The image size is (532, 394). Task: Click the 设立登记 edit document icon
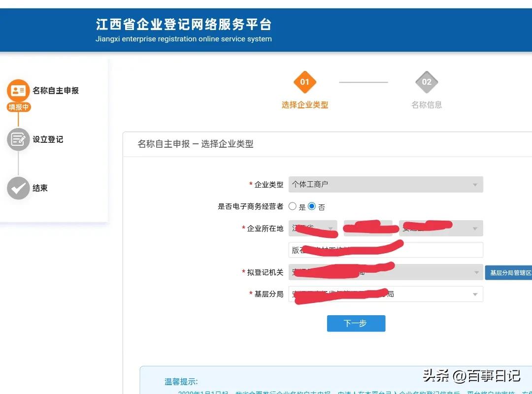[18, 139]
